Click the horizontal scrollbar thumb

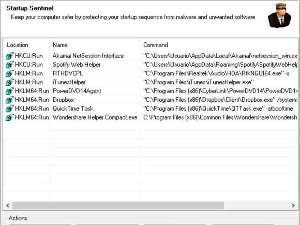click(118, 206)
